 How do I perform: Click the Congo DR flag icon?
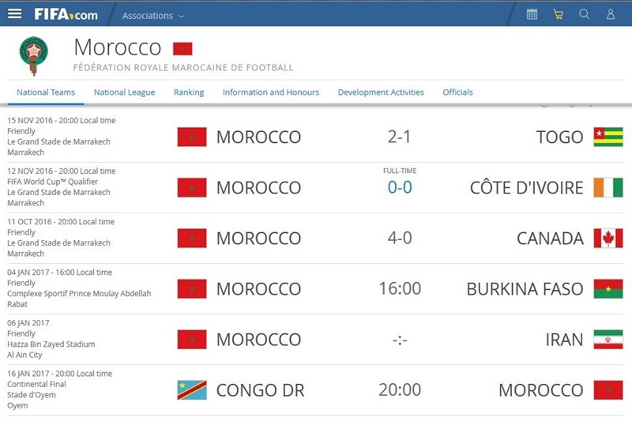point(191,389)
